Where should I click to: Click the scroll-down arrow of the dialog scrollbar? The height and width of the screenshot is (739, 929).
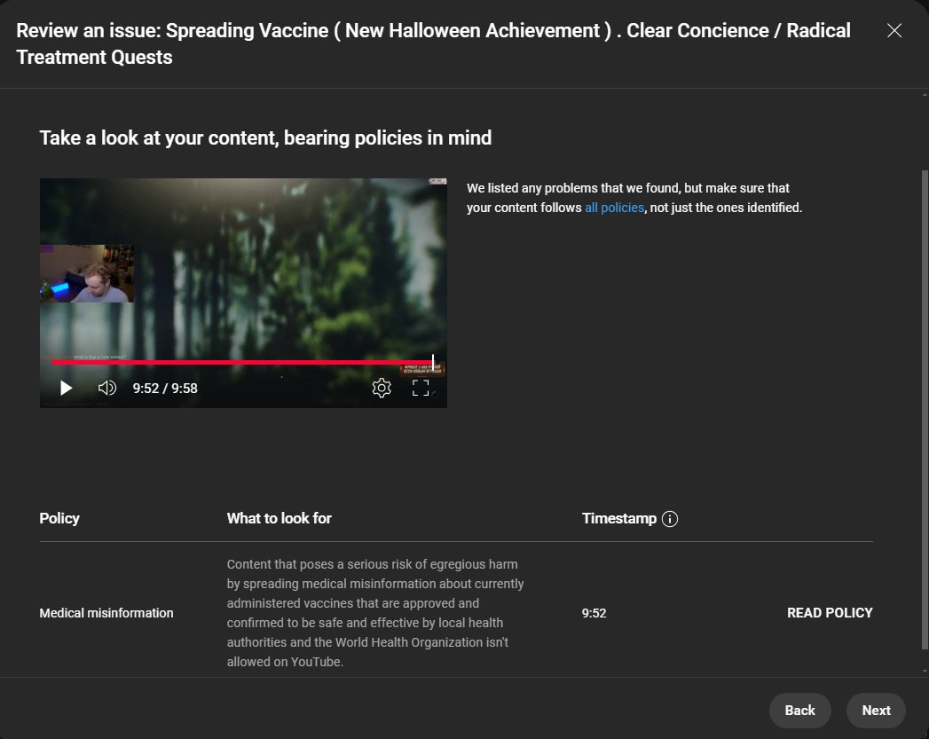[925, 672]
